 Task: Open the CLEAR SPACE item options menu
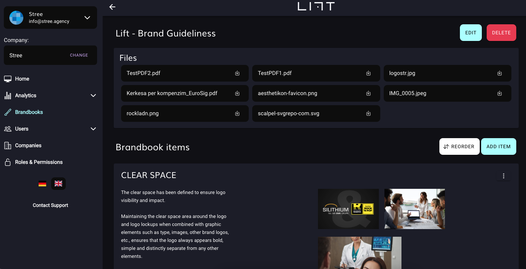point(503,176)
